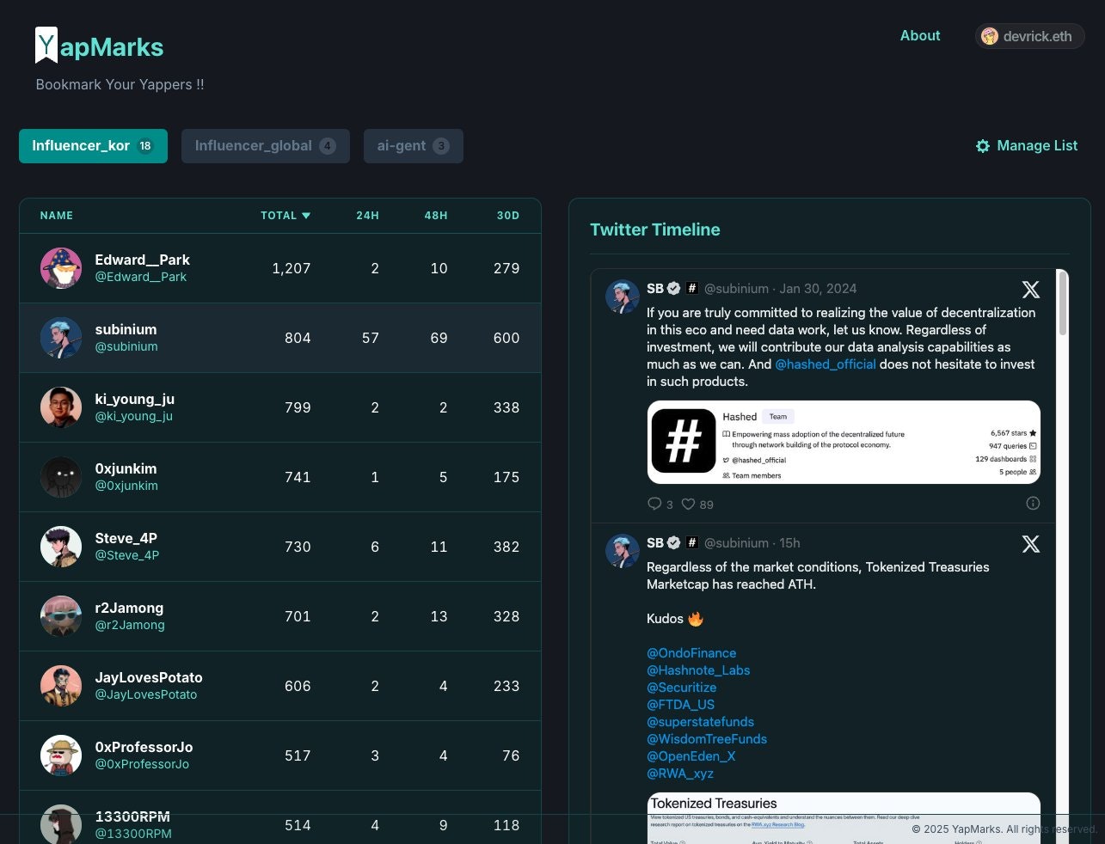
Task: Click the 0xProfessorJo avatar
Action: click(x=61, y=755)
